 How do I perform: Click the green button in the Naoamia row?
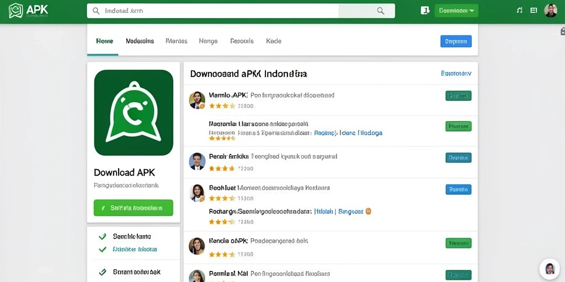tap(459, 126)
